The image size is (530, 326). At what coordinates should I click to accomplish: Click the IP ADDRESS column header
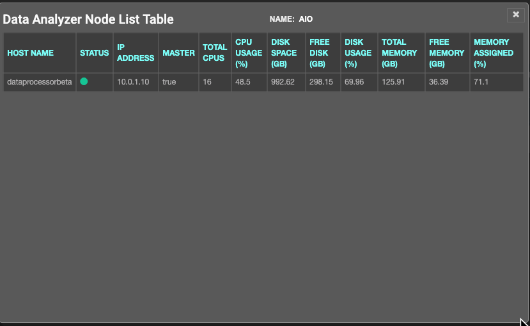[x=136, y=53]
